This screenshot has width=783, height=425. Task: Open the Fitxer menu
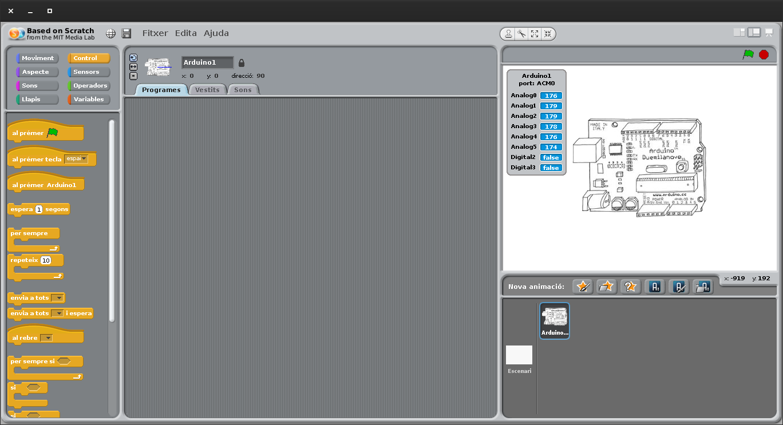click(155, 33)
